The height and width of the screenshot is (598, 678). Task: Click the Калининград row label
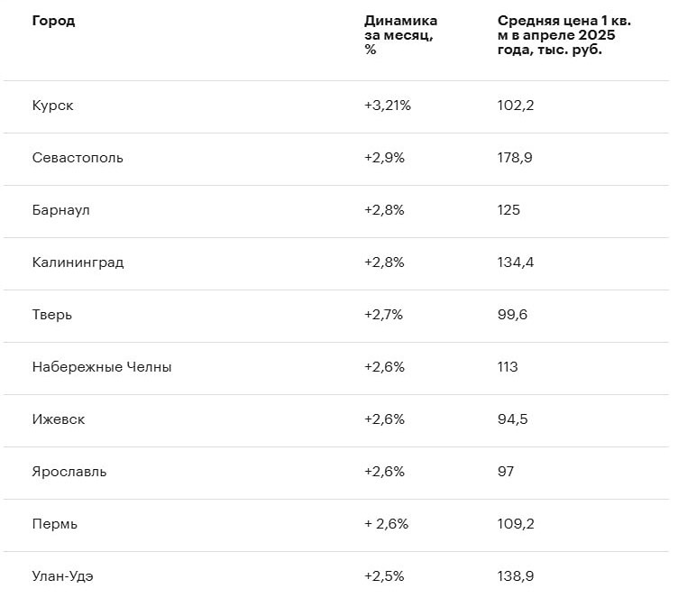(x=78, y=262)
